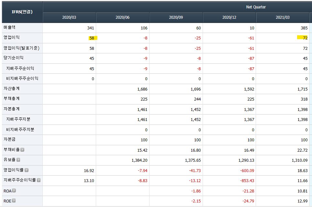This screenshot has height=207, width=312.
Task: Choose the 2020/09 column header
Action: click(176, 17)
